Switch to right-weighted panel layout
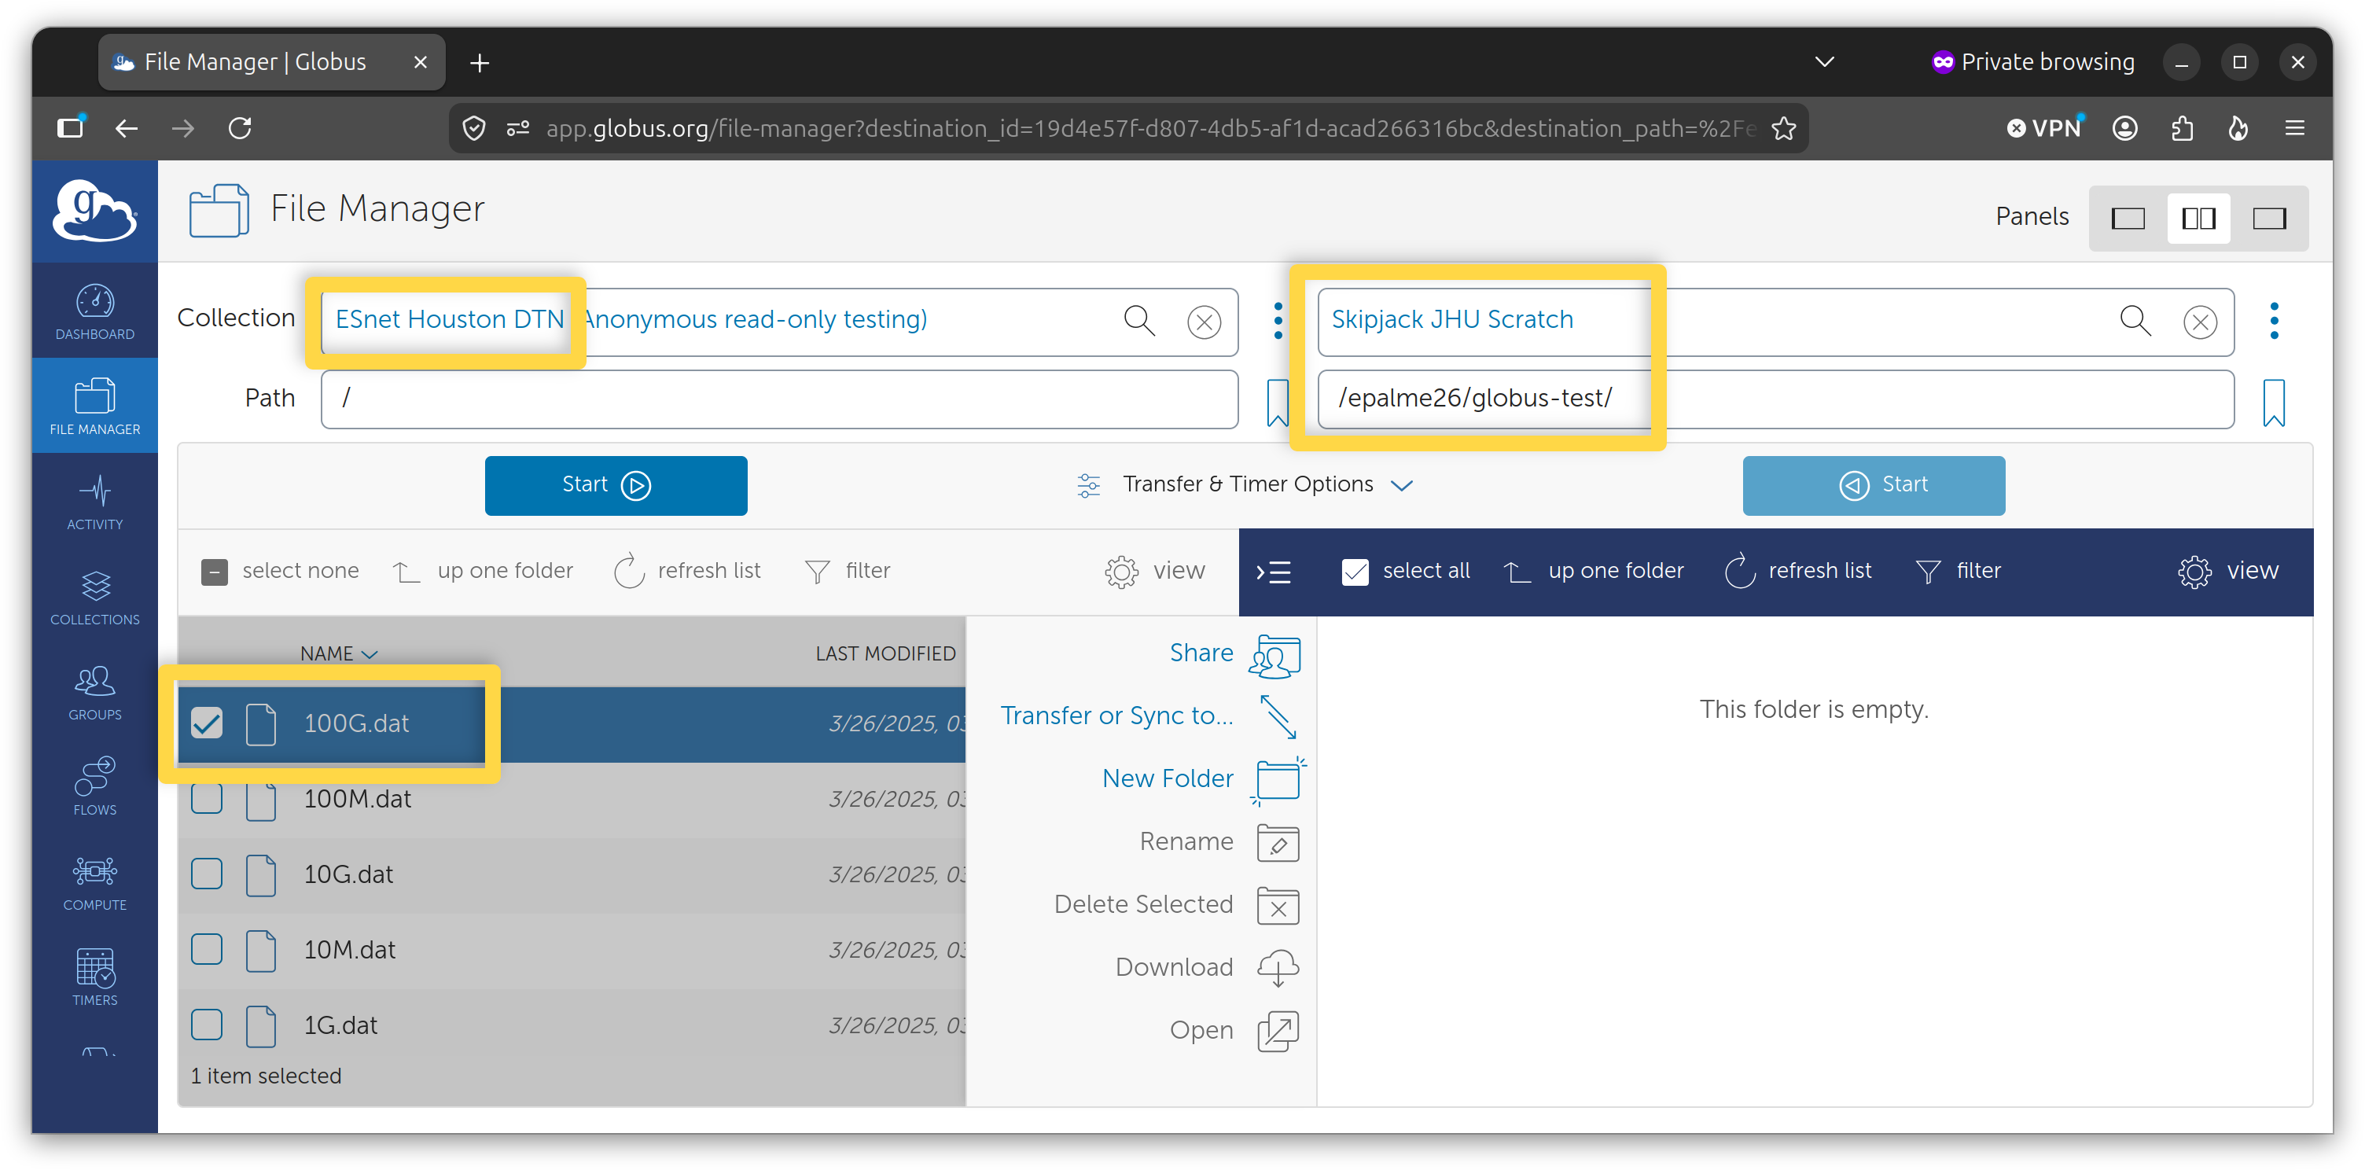The width and height of the screenshot is (2365, 1170). pyautogui.click(x=2268, y=219)
